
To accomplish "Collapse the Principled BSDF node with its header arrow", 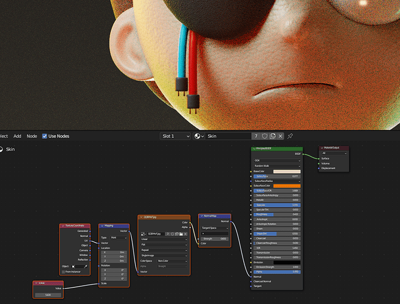I will 254,148.
